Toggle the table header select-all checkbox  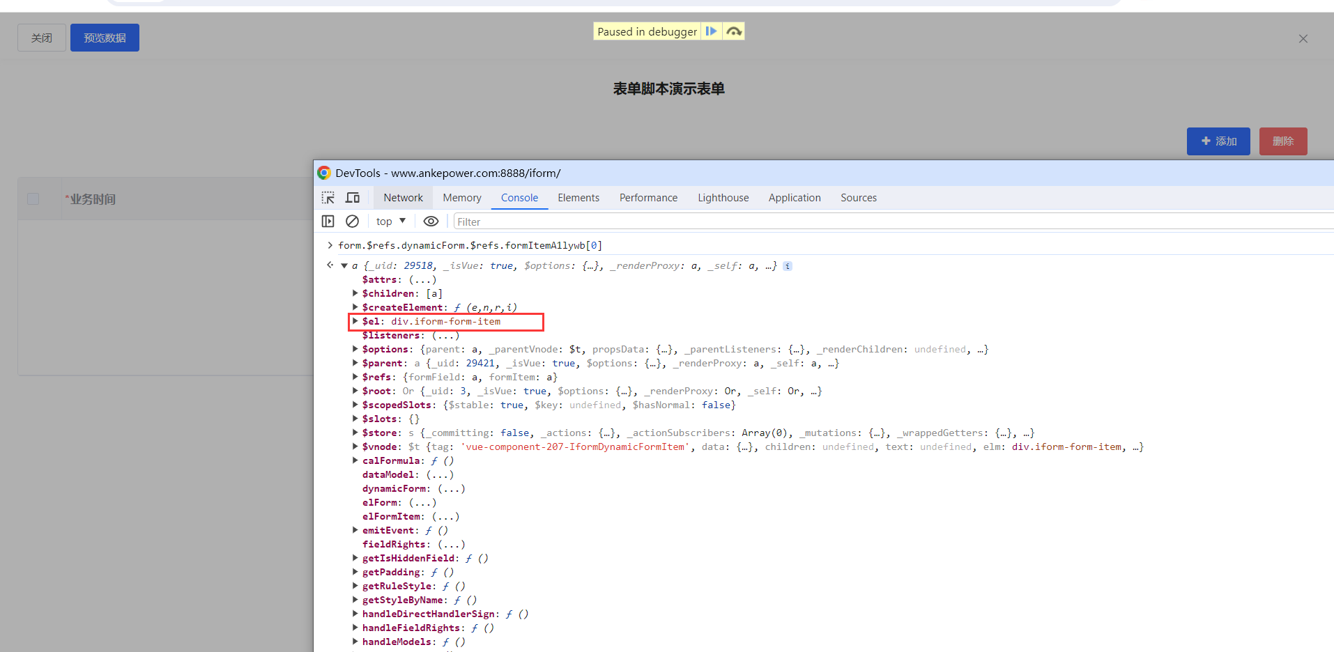click(x=33, y=199)
